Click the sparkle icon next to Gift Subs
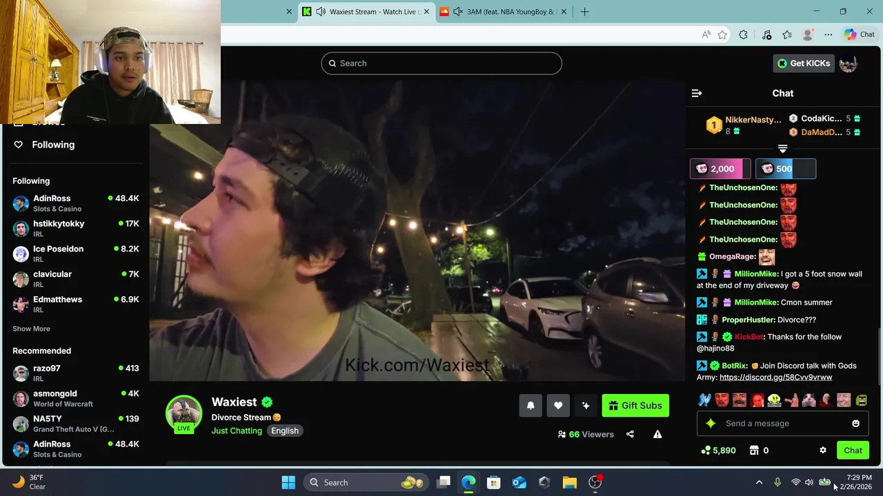The height and width of the screenshot is (496, 883). pos(586,406)
